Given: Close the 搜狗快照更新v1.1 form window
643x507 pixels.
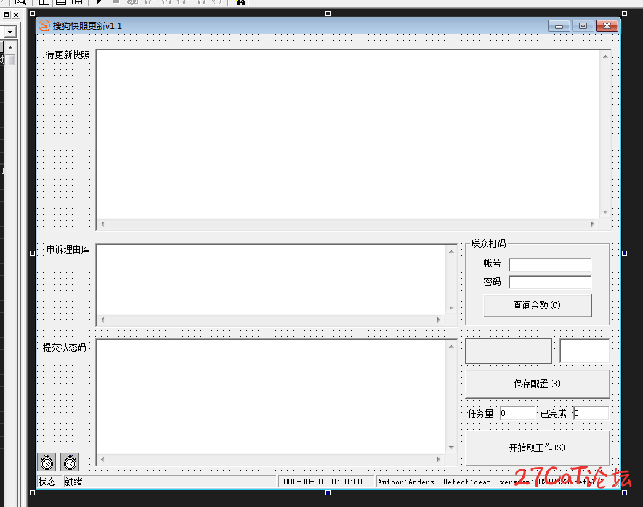Looking at the screenshot, I should [x=607, y=26].
